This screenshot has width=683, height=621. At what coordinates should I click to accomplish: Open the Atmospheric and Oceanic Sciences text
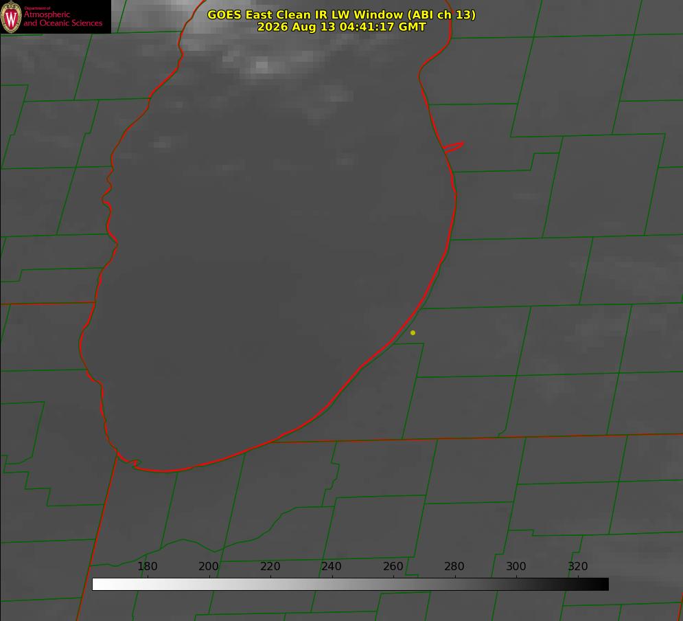(62, 19)
